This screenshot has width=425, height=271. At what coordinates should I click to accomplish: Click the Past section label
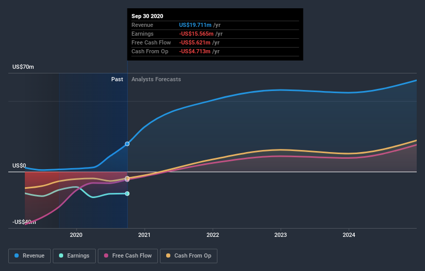pyautogui.click(x=117, y=79)
